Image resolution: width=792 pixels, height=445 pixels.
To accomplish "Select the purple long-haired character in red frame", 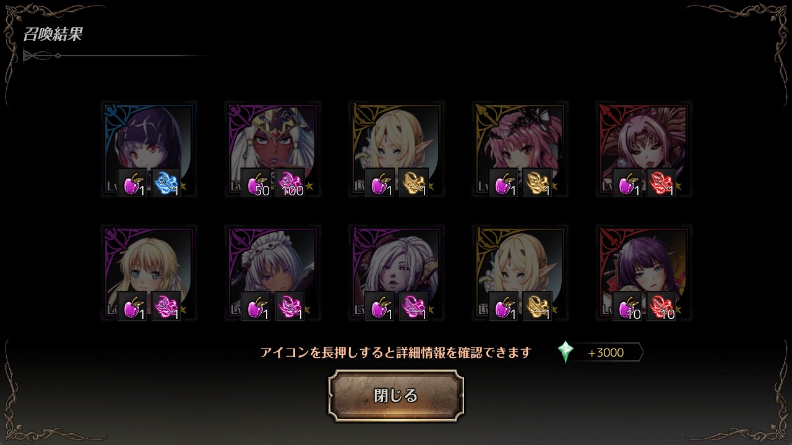I will tap(643, 273).
